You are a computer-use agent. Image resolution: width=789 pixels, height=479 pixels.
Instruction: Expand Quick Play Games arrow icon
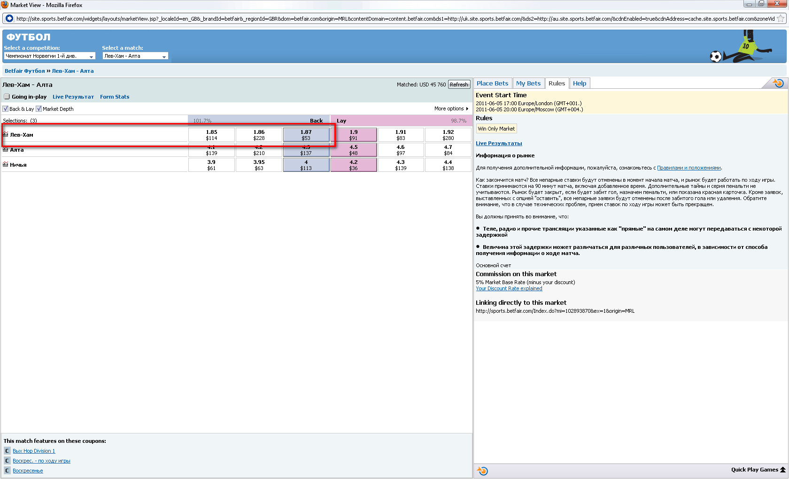[x=783, y=470]
